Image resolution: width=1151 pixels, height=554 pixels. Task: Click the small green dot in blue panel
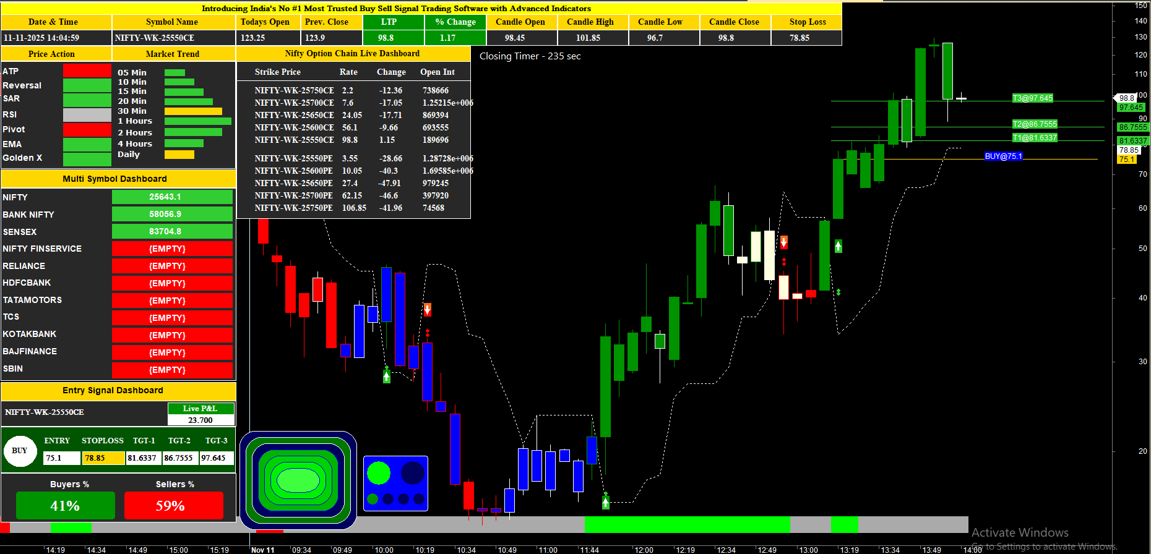coord(373,498)
